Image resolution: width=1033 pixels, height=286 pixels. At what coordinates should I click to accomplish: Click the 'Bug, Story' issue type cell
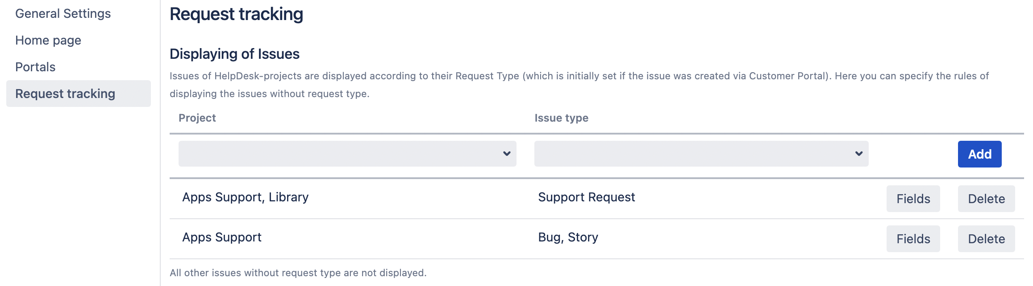(568, 237)
